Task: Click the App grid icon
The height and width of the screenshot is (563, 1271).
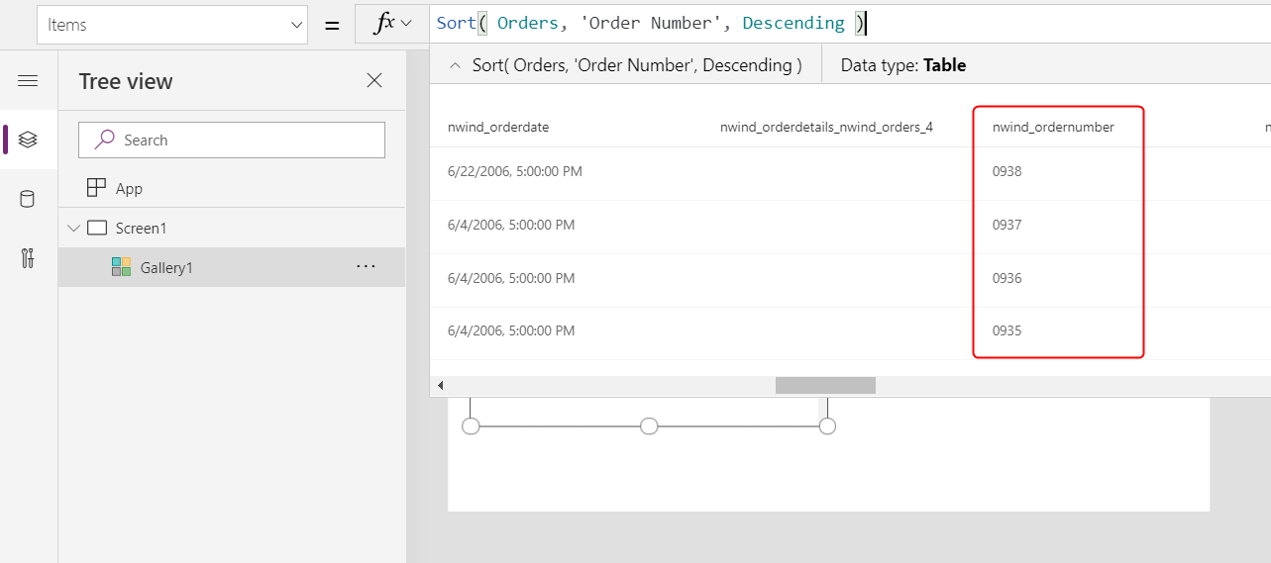Action: (x=96, y=188)
